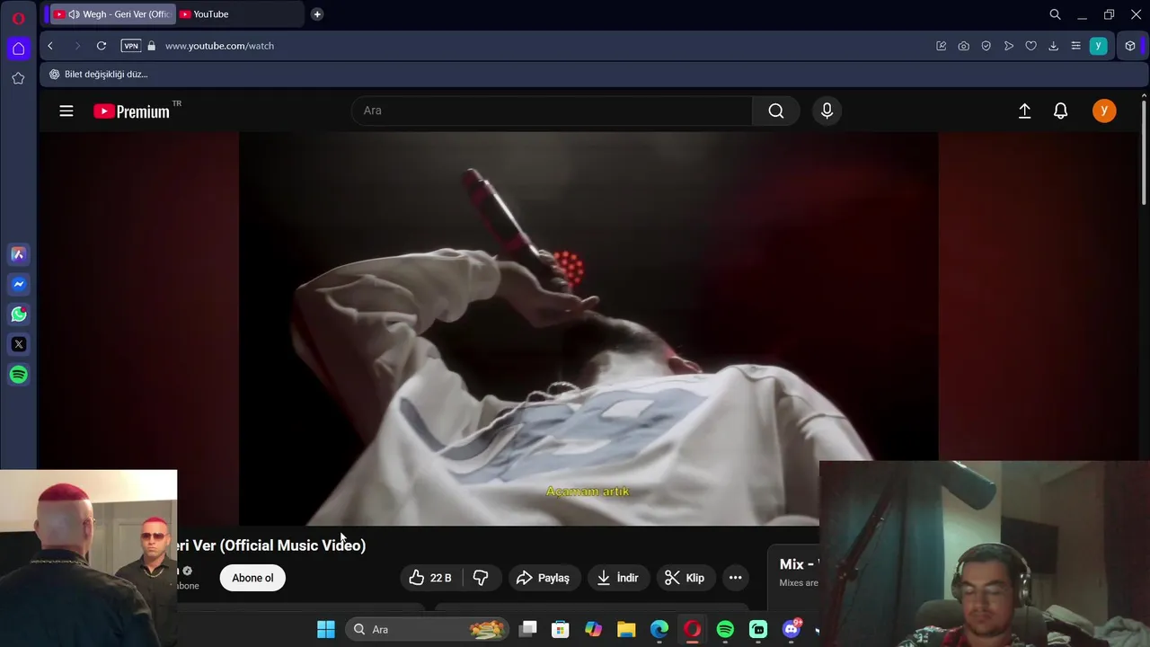Open WhatsApp in the Opera sidebar
Screen dimensions: 1150x647
(x=18, y=315)
